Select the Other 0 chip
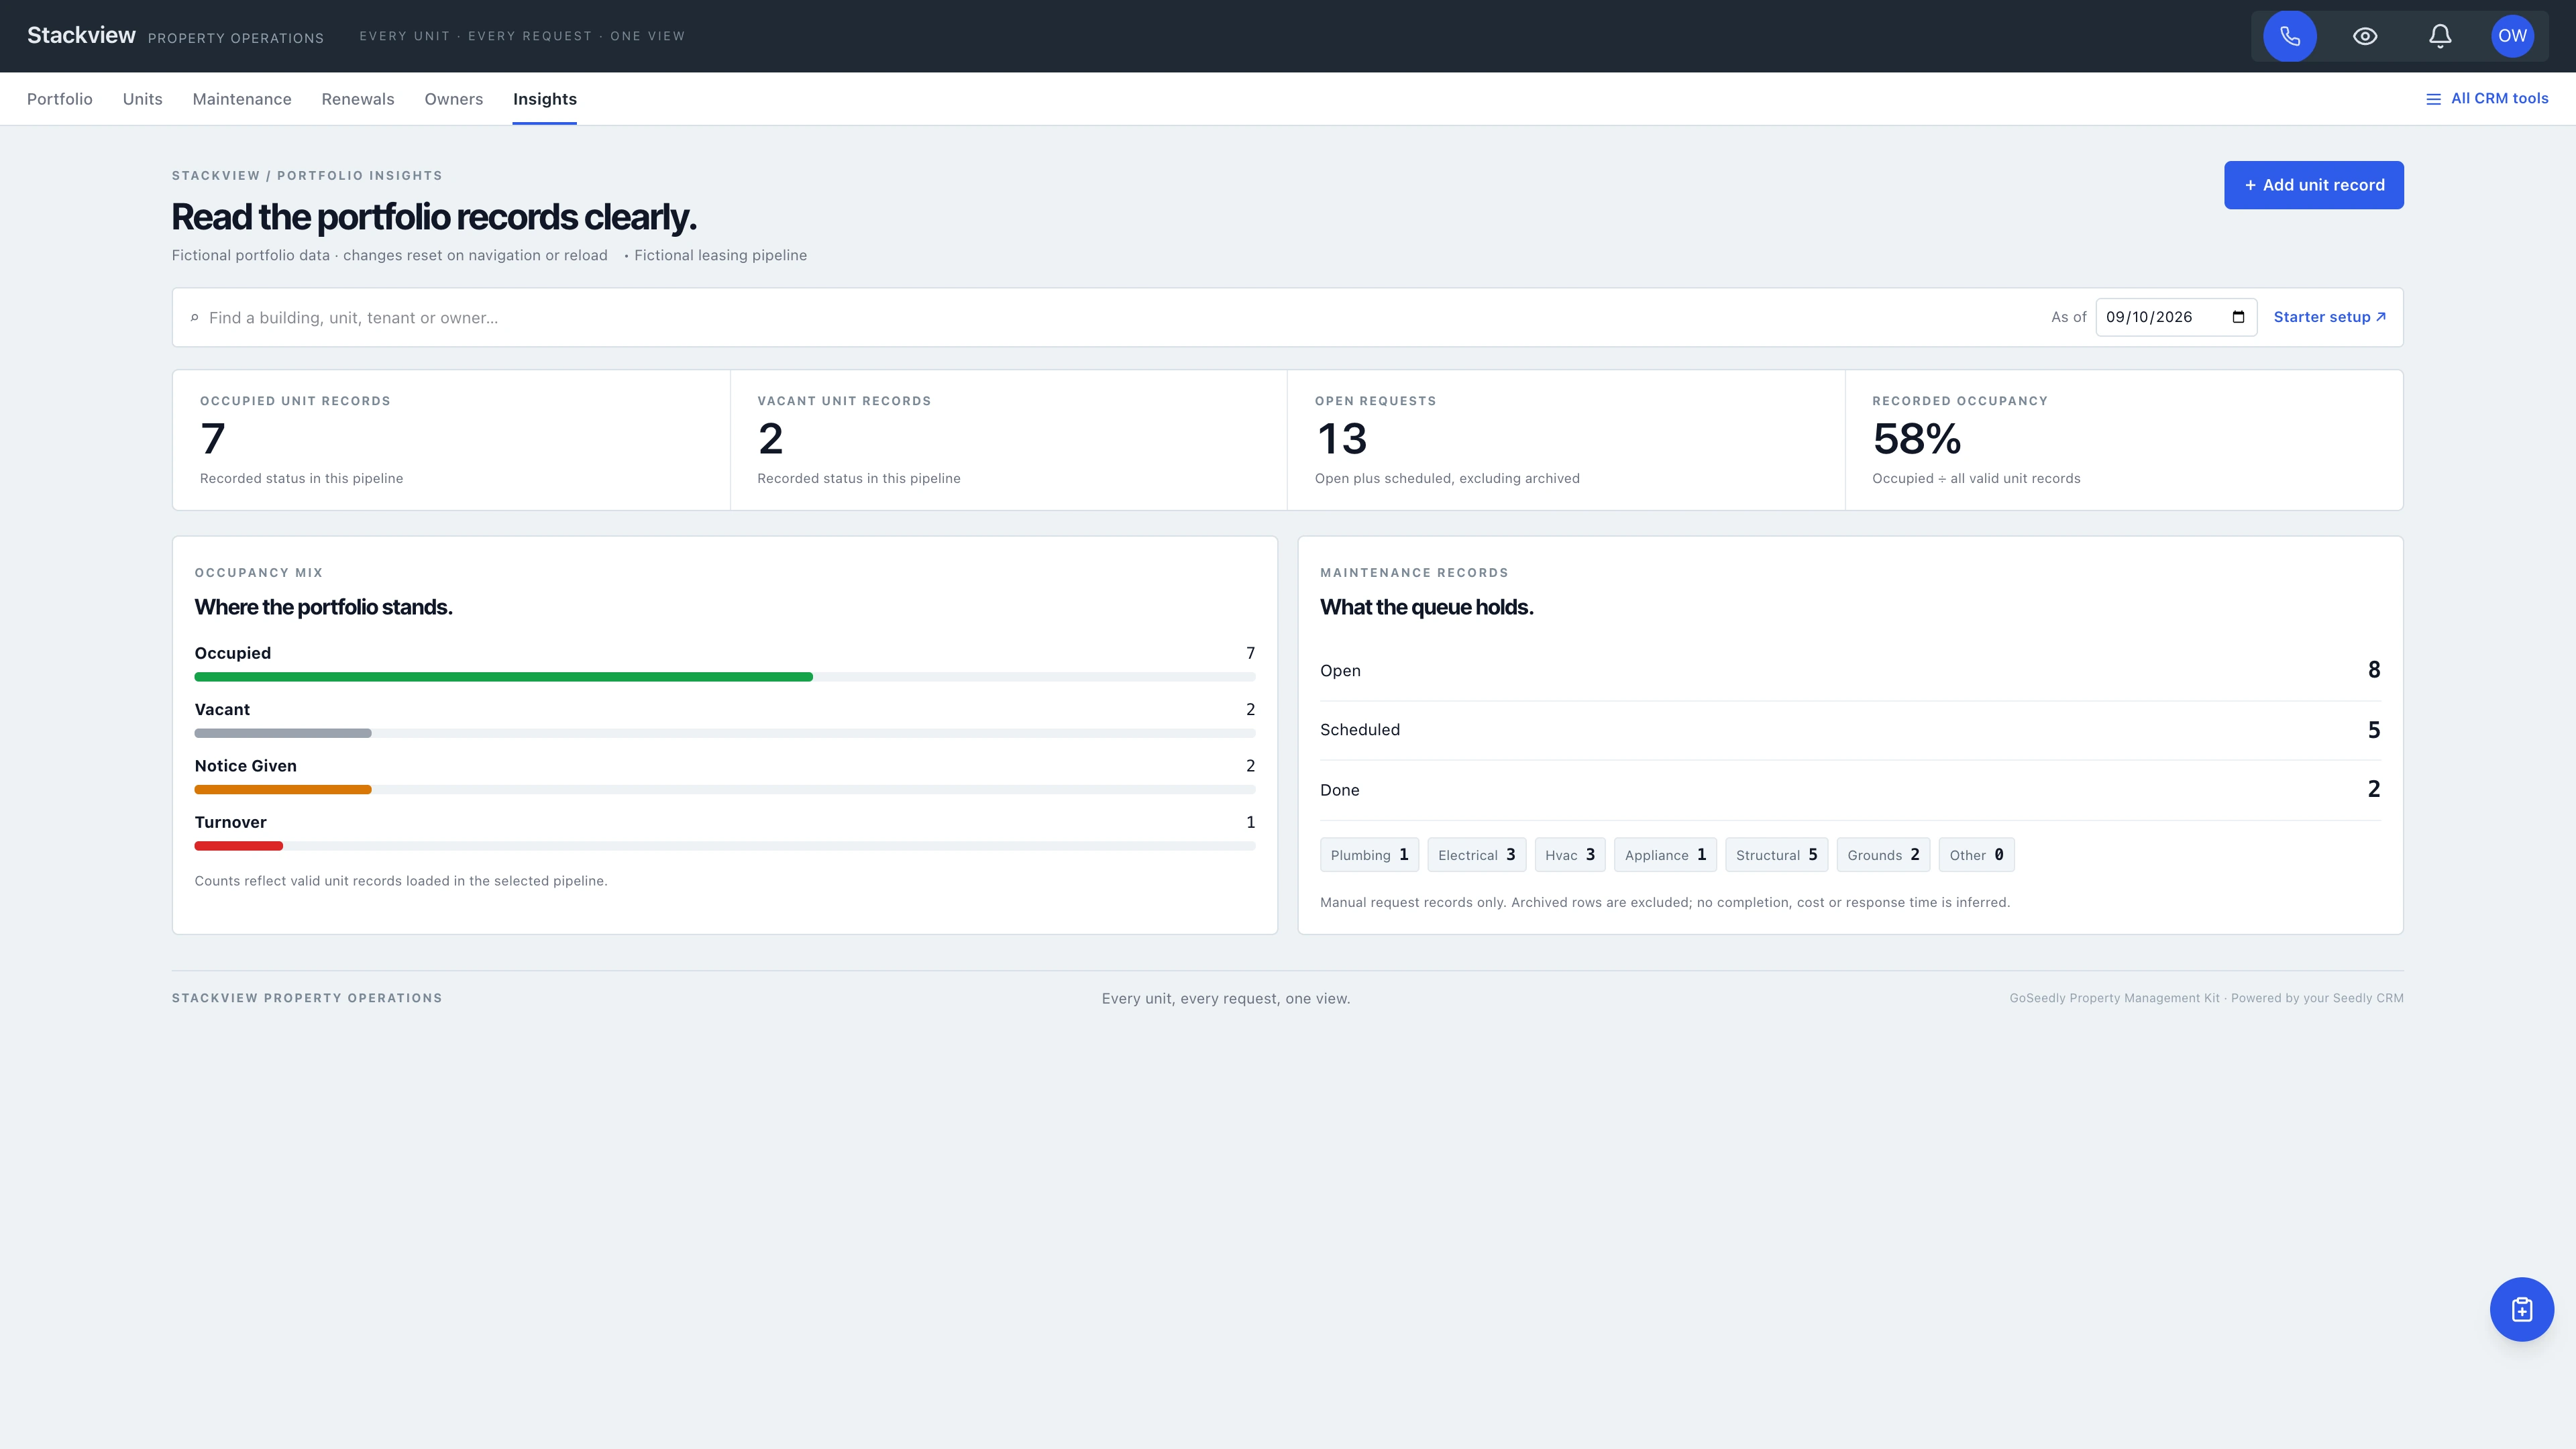The width and height of the screenshot is (2576, 1449). click(x=1976, y=855)
